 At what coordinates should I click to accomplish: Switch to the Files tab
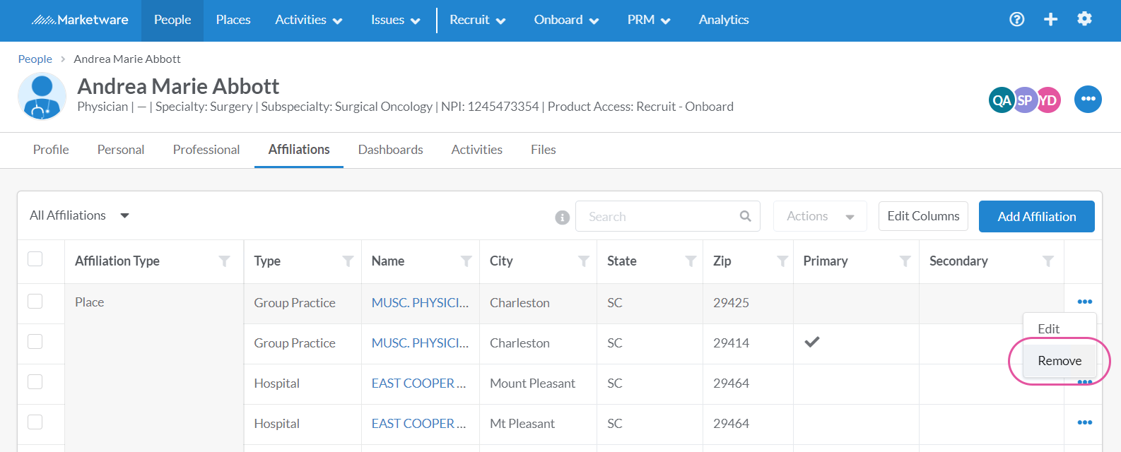[x=544, y=150]
